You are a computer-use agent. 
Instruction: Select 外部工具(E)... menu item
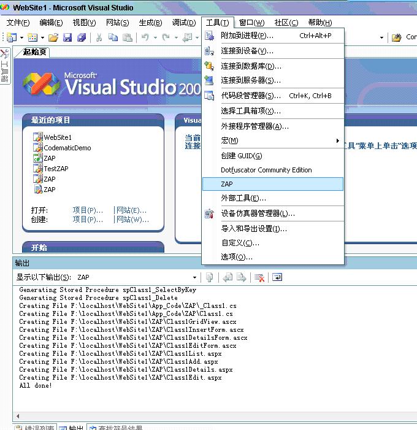pos(273,198)
